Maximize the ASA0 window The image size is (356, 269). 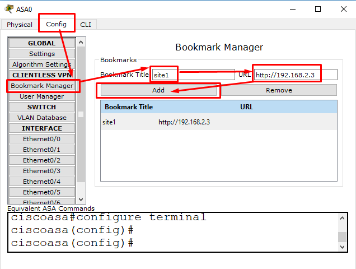[x=318, y=9]
